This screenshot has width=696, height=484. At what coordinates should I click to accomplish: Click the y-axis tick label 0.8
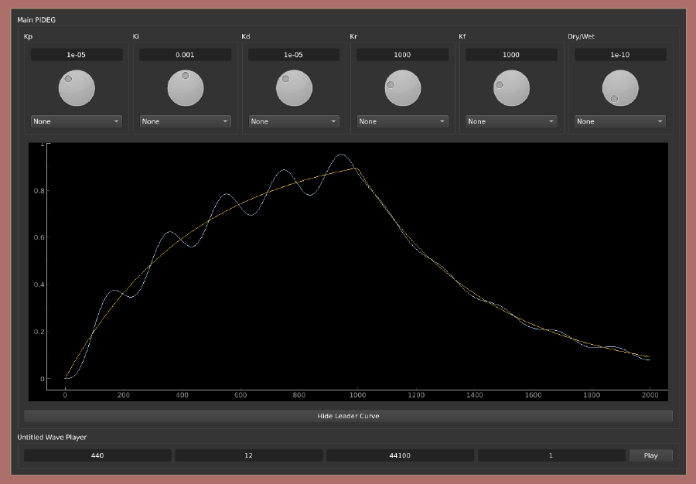[39, 191]
